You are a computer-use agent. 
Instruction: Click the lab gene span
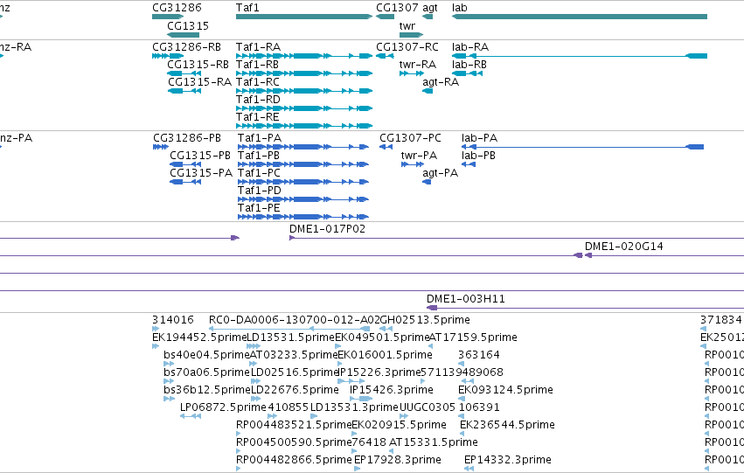pos(580,17)
